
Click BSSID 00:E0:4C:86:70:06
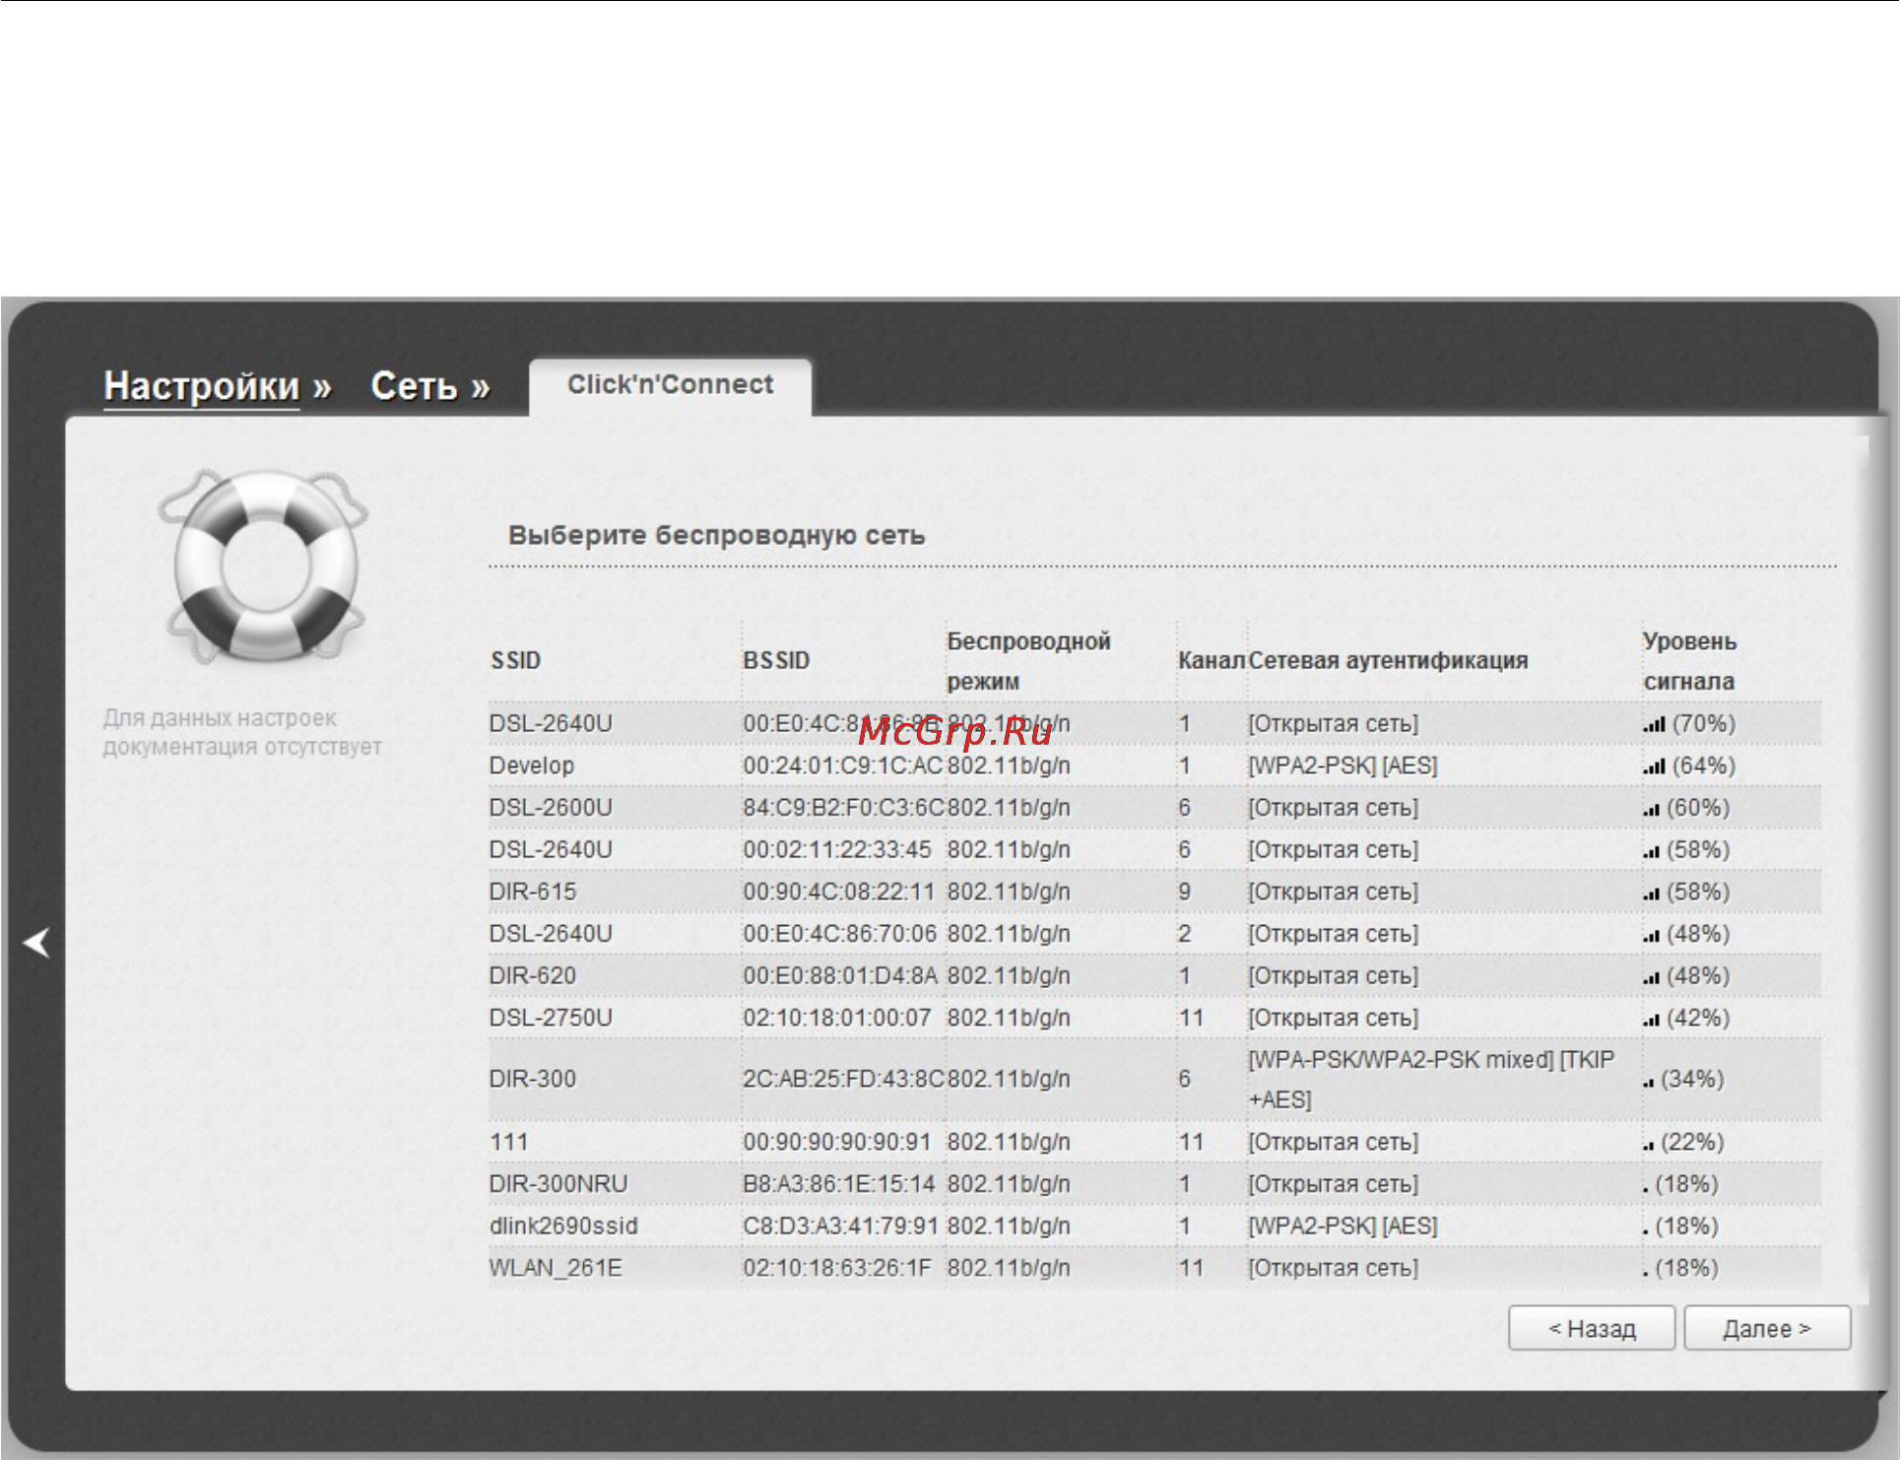tap(840, 934)
